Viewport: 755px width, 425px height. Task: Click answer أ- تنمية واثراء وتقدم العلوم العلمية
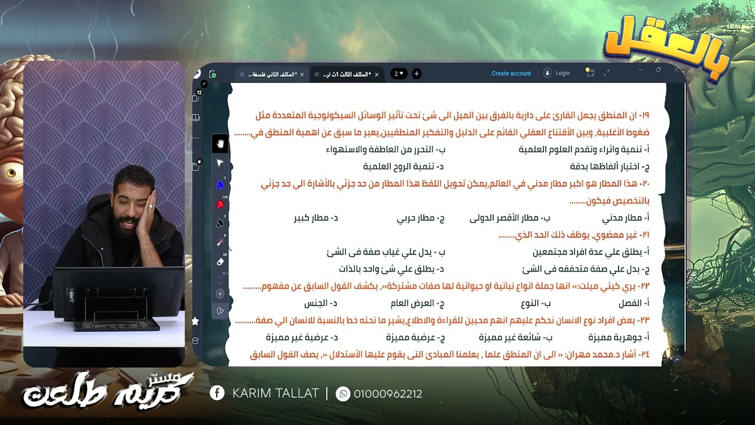584,149
